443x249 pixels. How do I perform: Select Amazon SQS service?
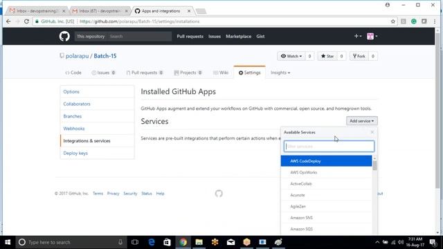pos(326,229)
